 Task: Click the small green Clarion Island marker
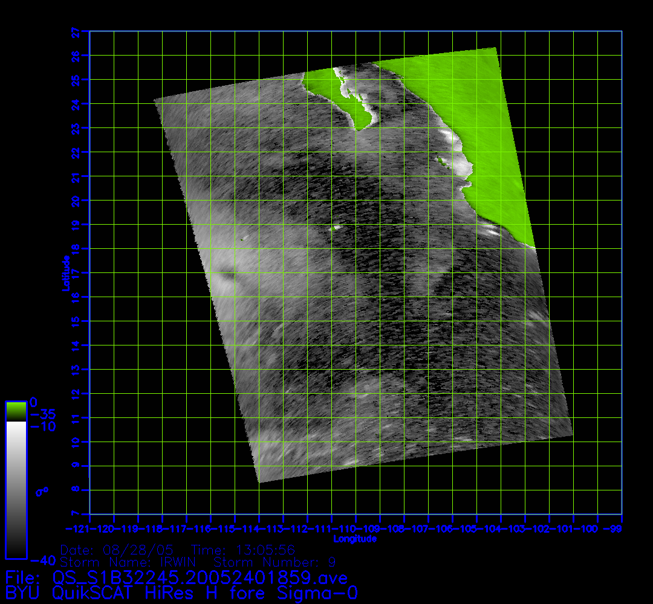(x=242, y=239)
